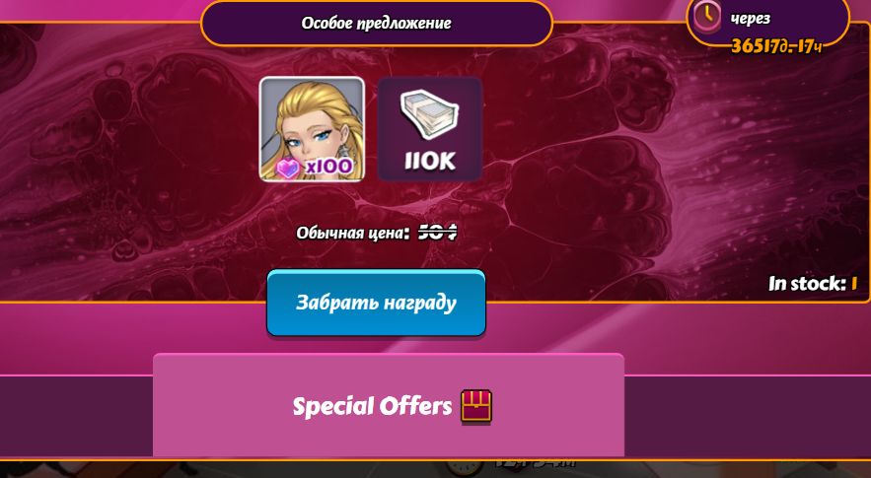Click the partially hidden clock icon at bottom
The height and width of the screenshot is (478, 871).
pyautogui.click(x=465, y=467)
